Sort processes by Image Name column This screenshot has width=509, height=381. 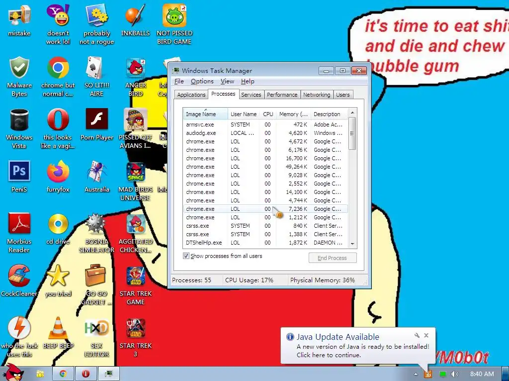pos(205,114)
